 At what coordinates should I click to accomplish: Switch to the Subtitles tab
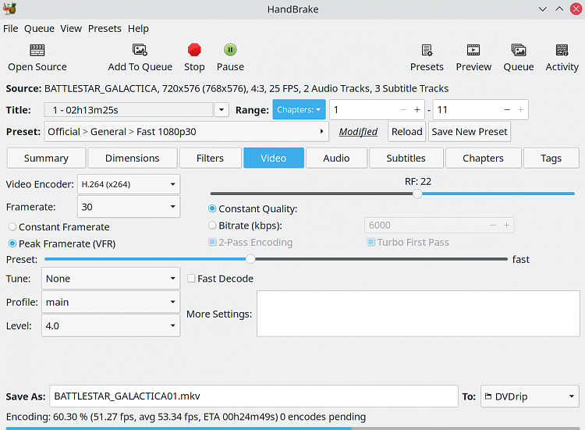[406, 158]
